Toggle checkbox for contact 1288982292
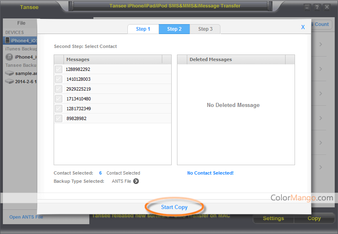 [x=59, y=69]
